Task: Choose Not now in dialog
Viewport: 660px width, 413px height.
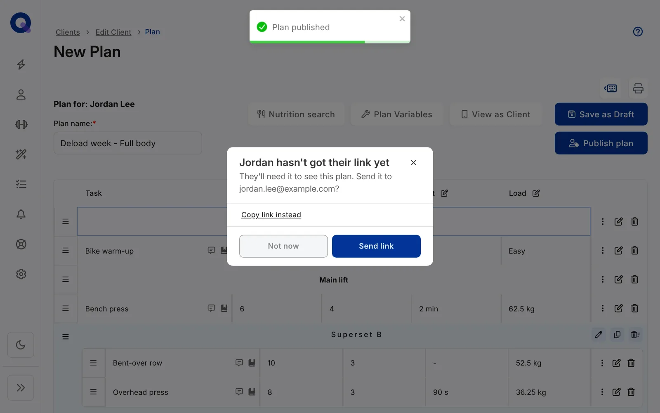Action: pos(283,246)
